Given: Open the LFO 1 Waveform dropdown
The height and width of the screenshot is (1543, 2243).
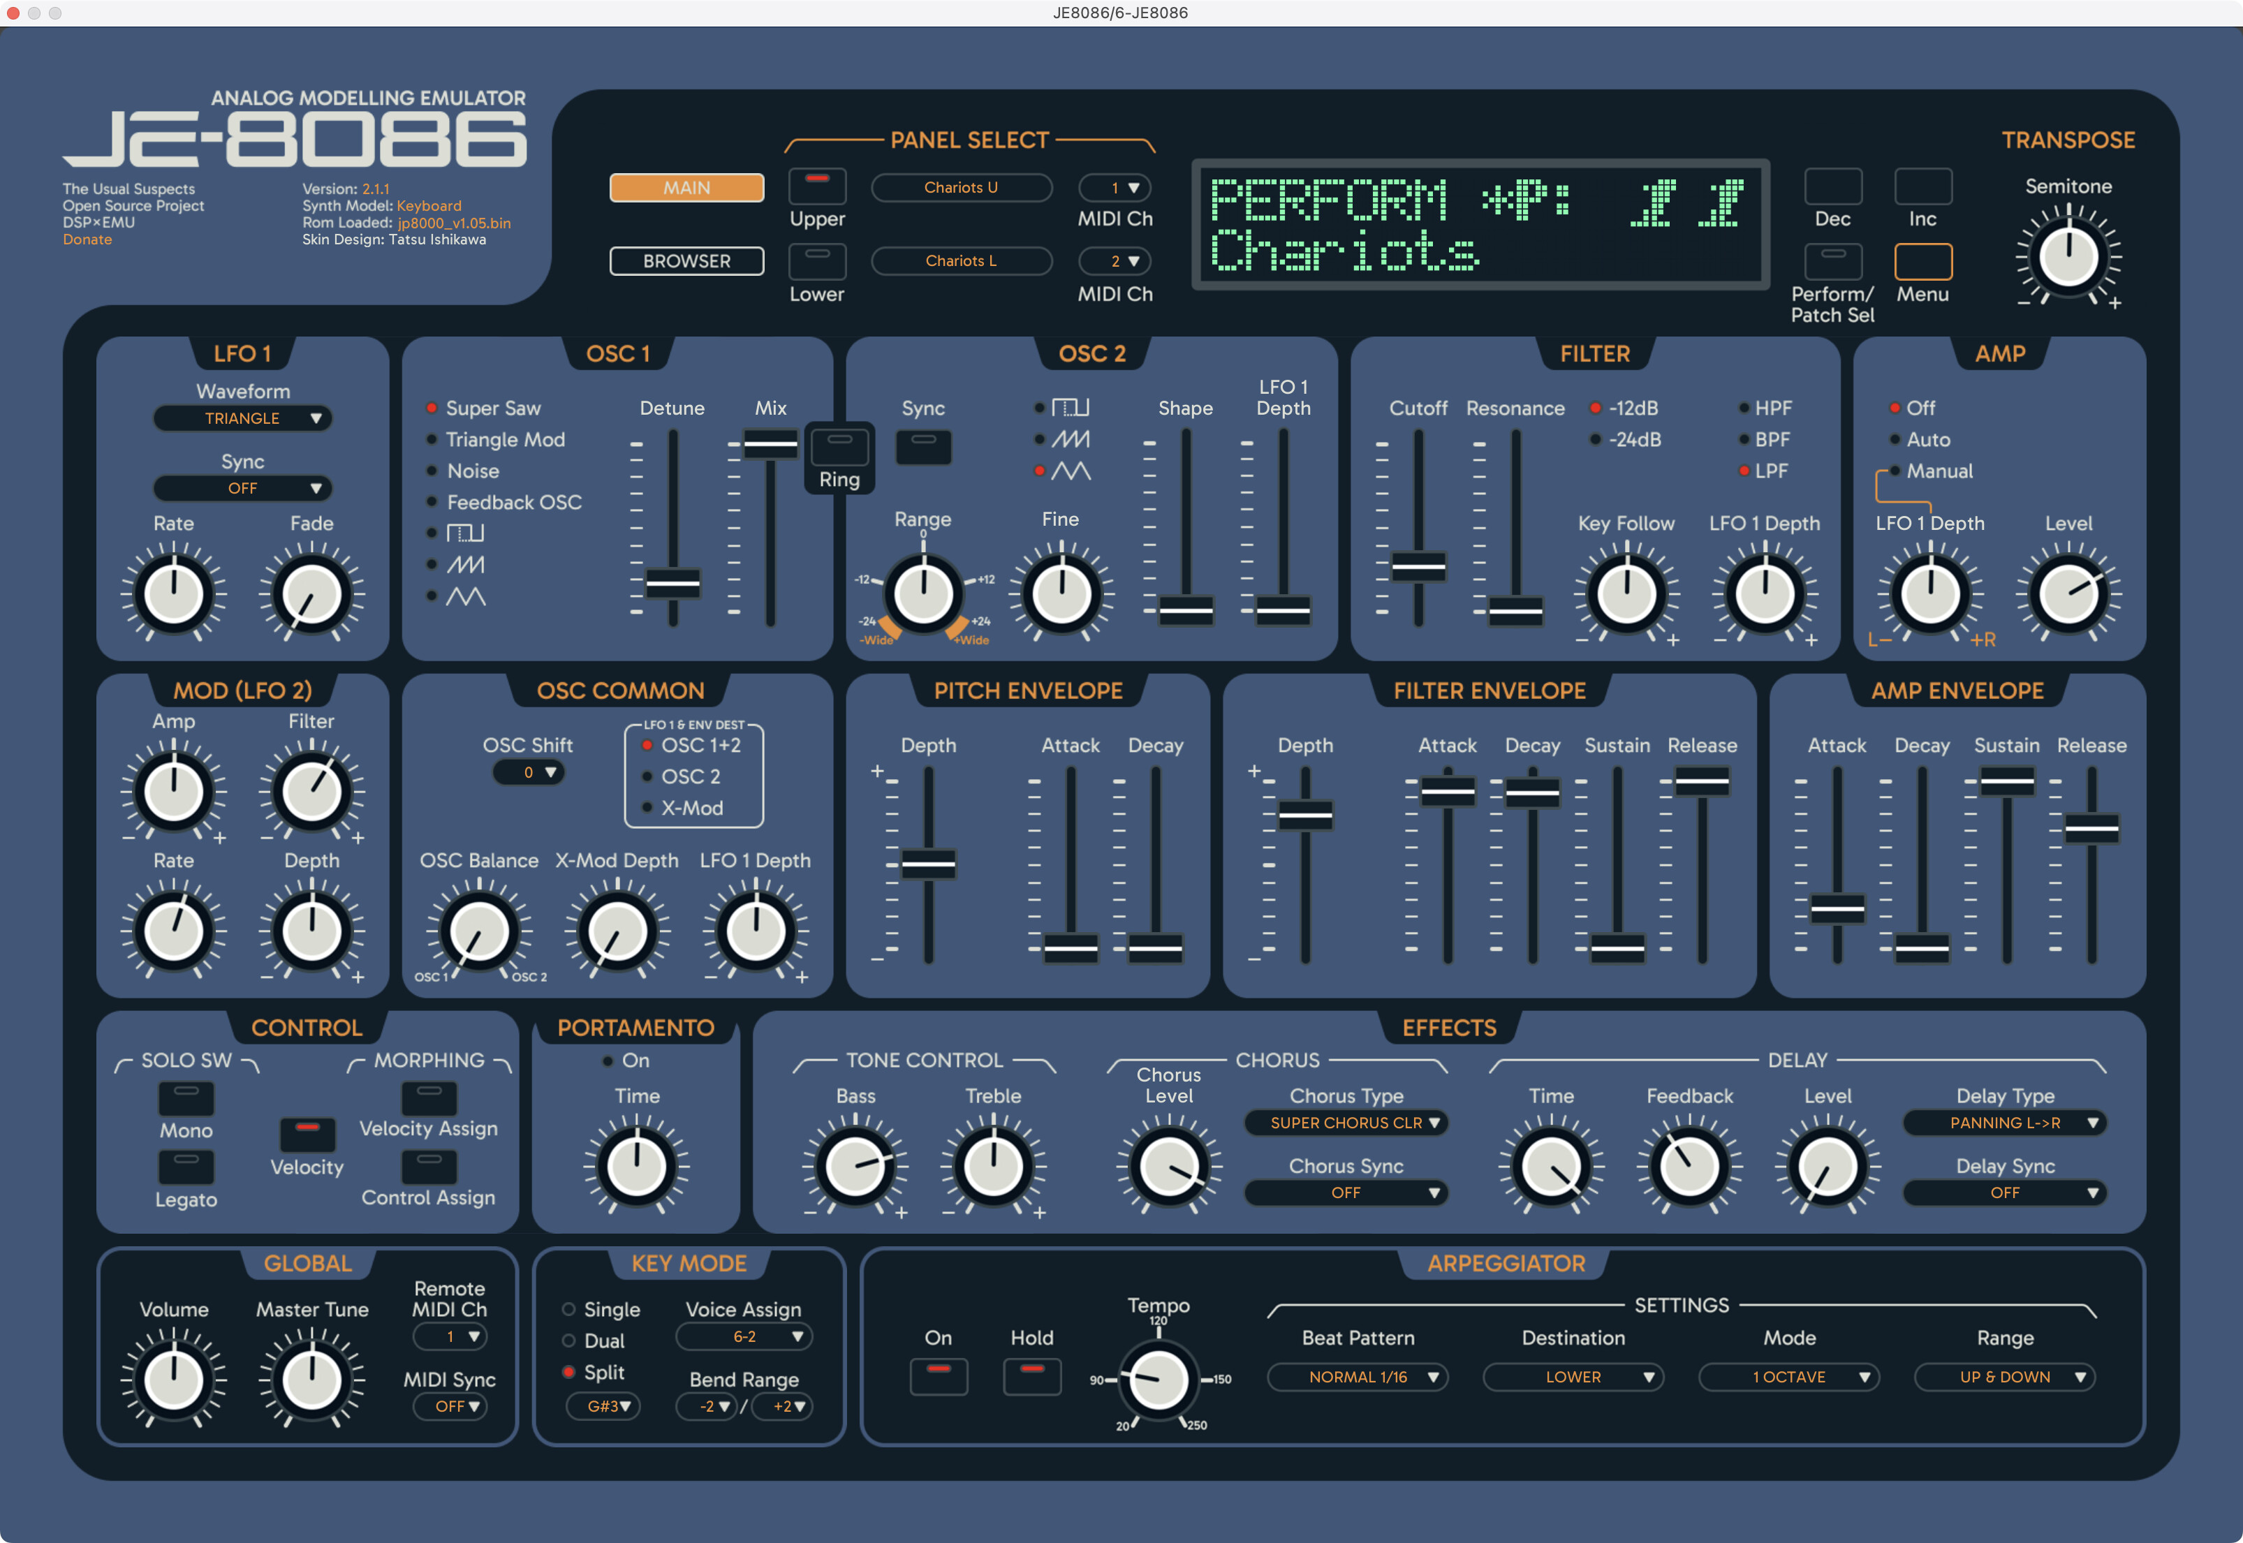Looking at the screenshot, I should [x=243, y=419].
